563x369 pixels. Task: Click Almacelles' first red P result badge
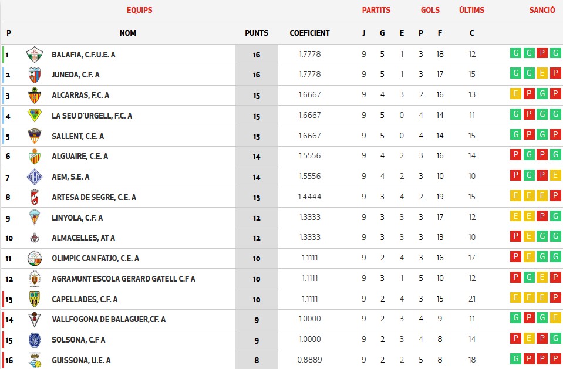pyautogui.click(x=515, y=238)
